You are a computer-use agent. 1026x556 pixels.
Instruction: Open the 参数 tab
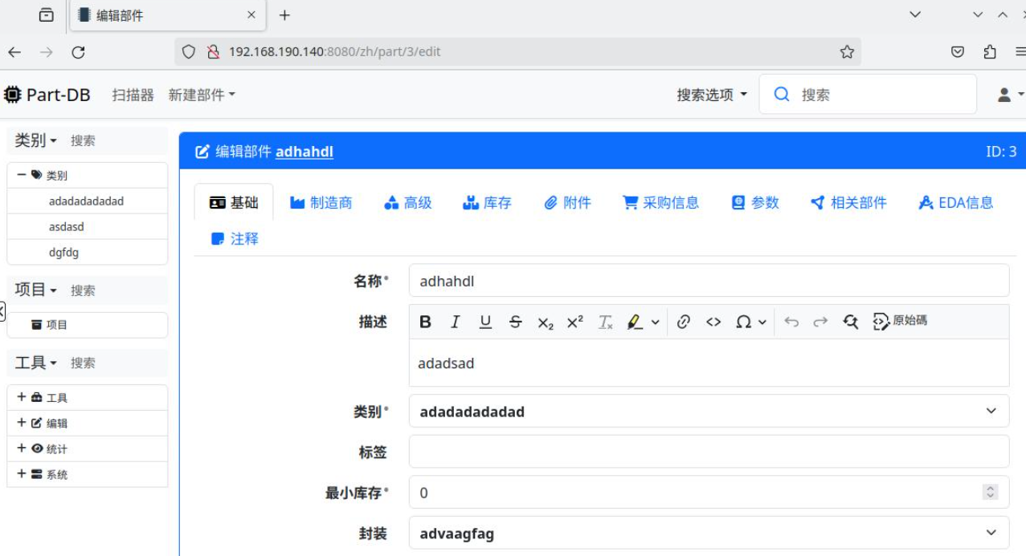tap(755, 203)
